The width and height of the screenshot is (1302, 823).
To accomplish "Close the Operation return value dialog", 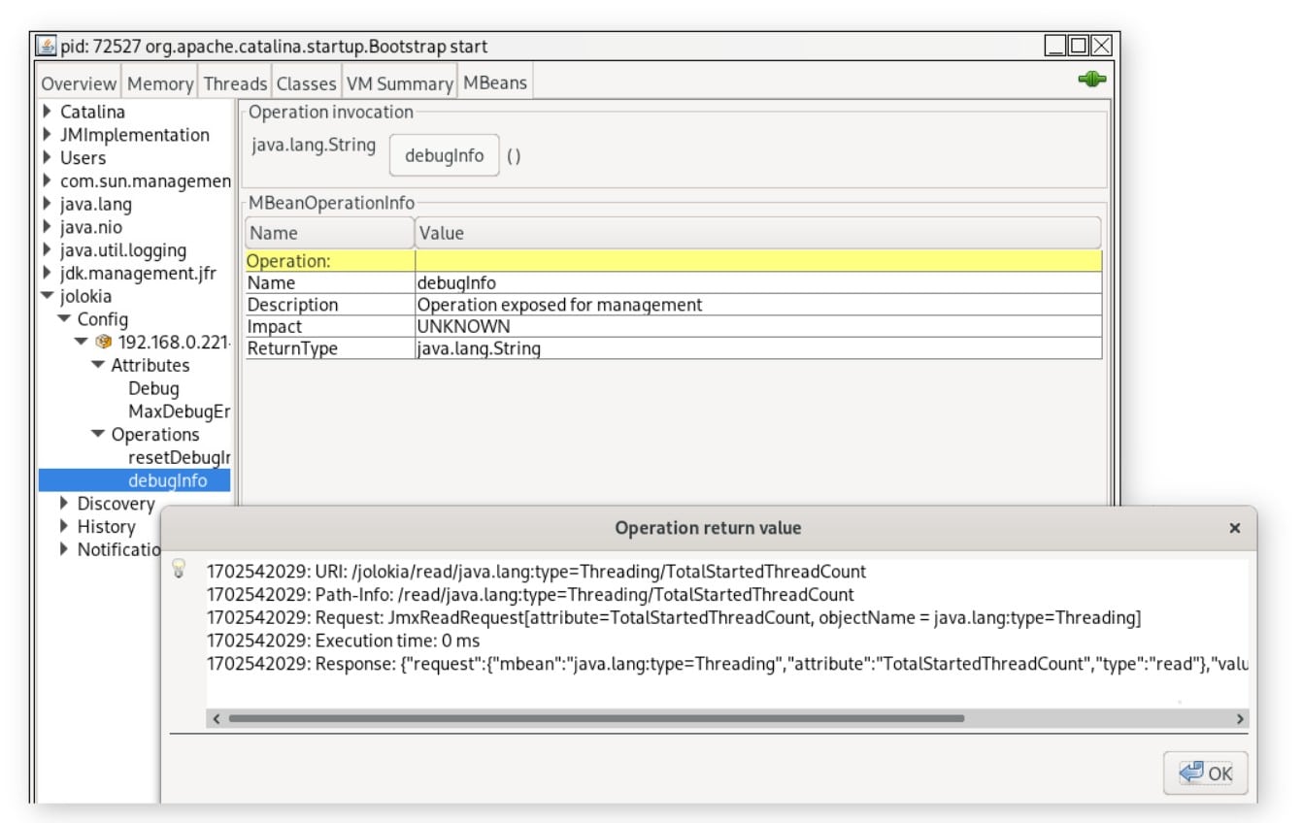I will pyautogui.click(x=1234, y=528).
